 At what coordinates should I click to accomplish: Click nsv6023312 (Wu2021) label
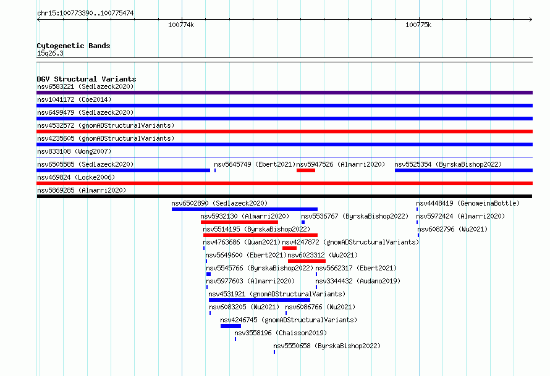(323, 255)
